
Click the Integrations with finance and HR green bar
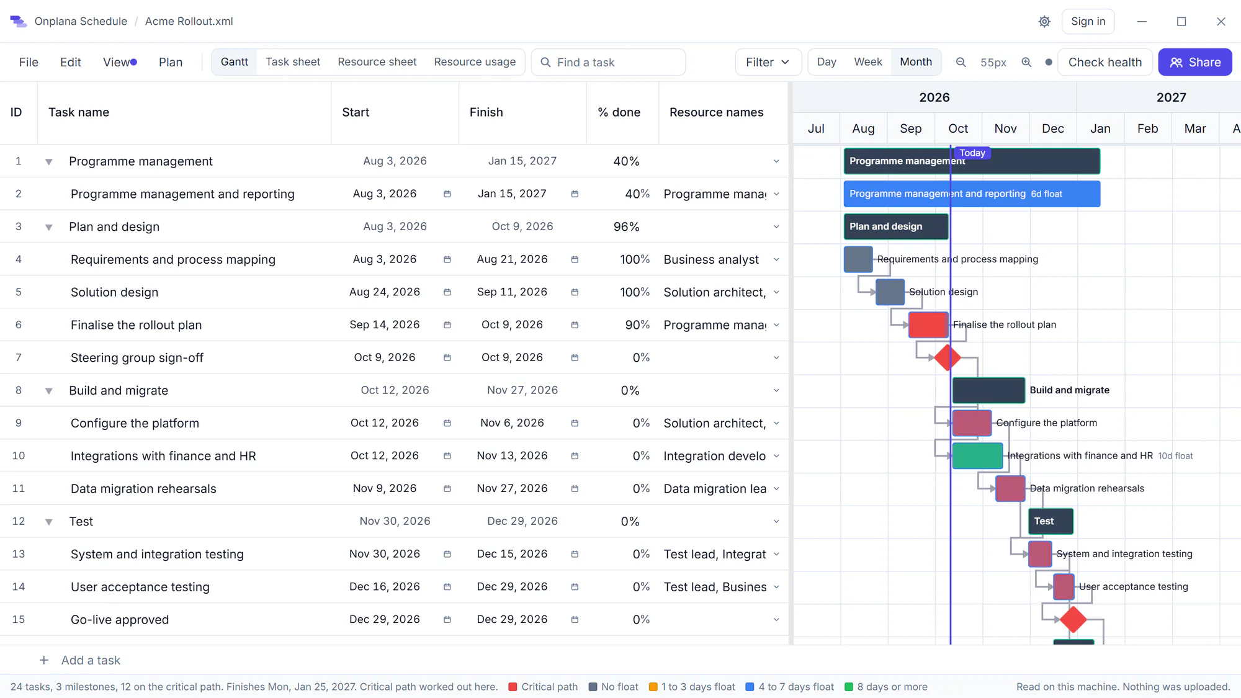point(977,455)
